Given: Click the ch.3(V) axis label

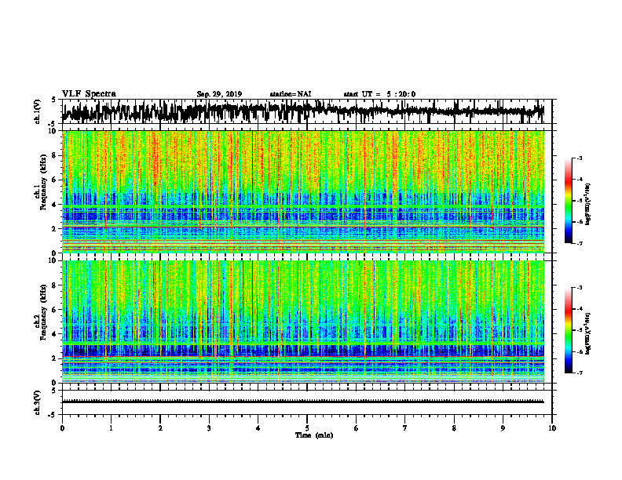Looking at the screenshot, I should pos(38,402).
